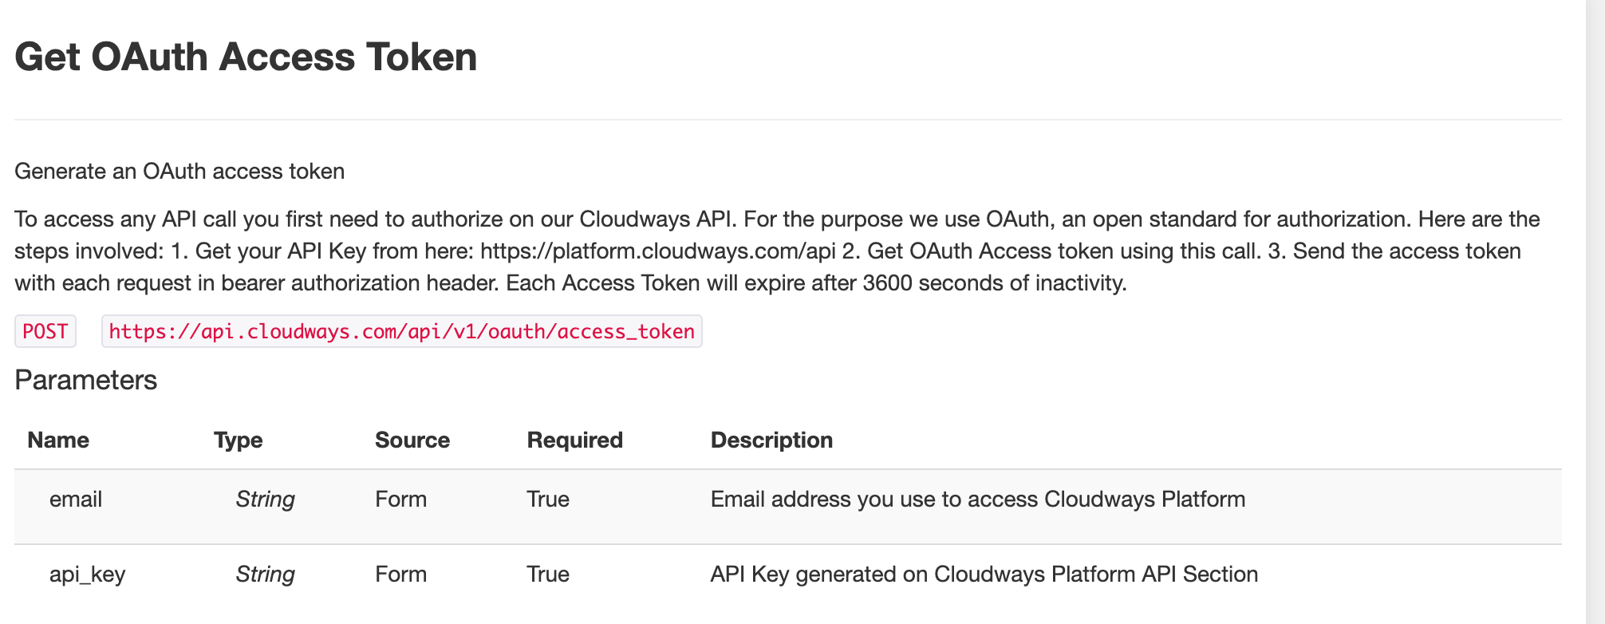The width and height of the screenshot is (1605, 624).
Task: Click the email address description text
Action: click(978, 500)
